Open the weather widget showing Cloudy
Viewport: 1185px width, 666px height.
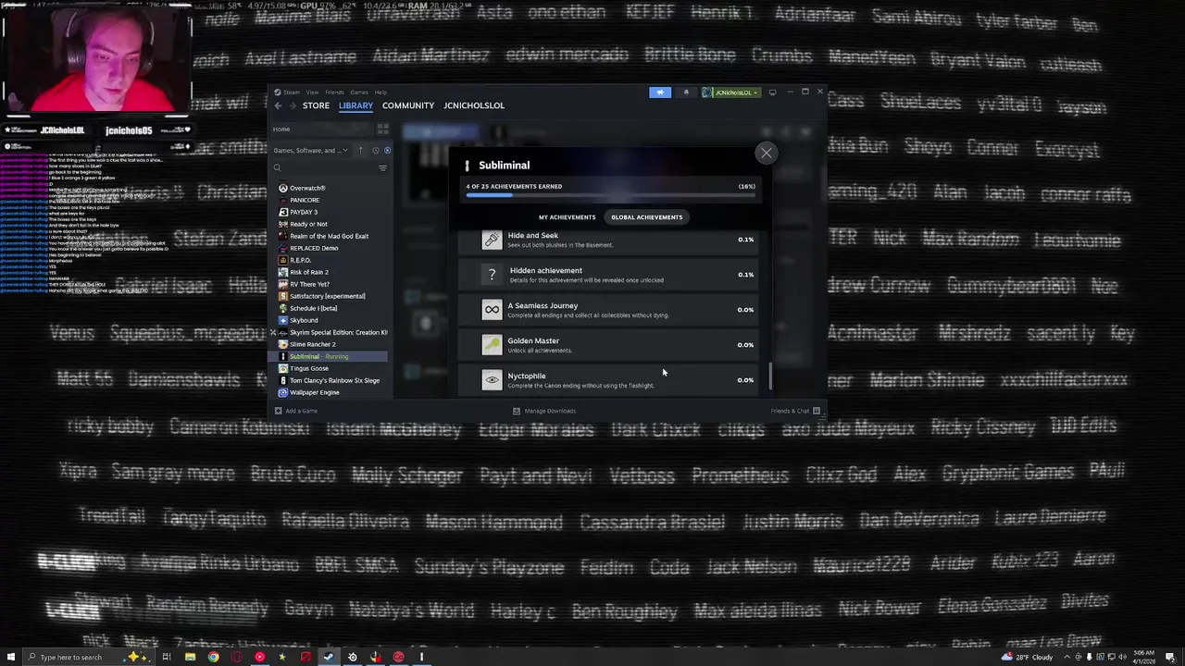[1027, 657]
